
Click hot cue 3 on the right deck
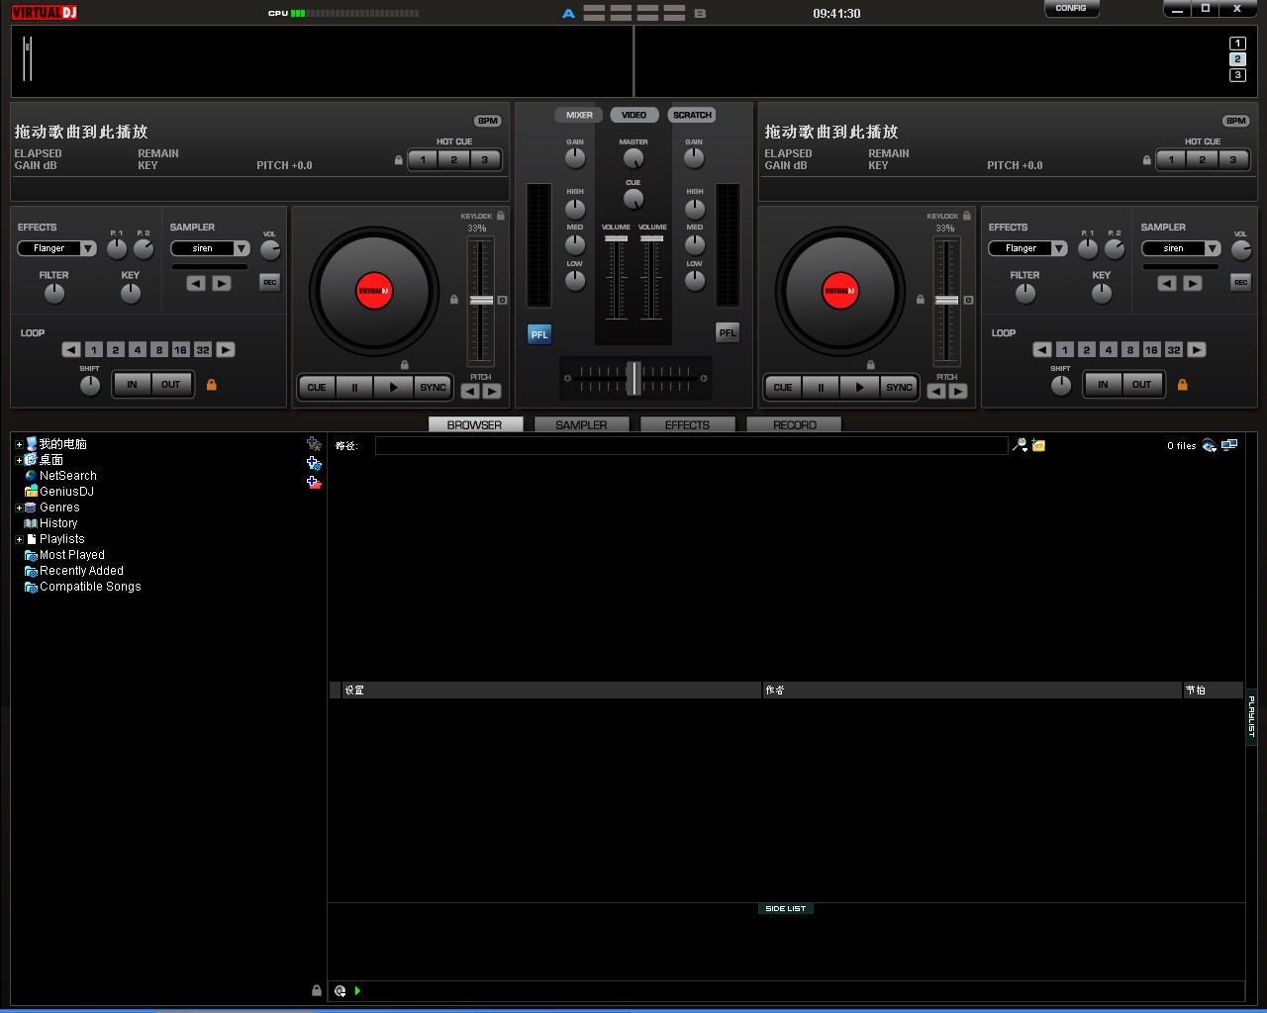pos(1232,159)
